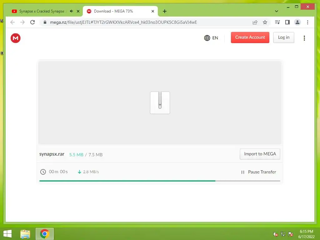Image resolution: width=320 pixels, height=240 pixels.
Task: Open the media controls icon
Action: [277, 22]
